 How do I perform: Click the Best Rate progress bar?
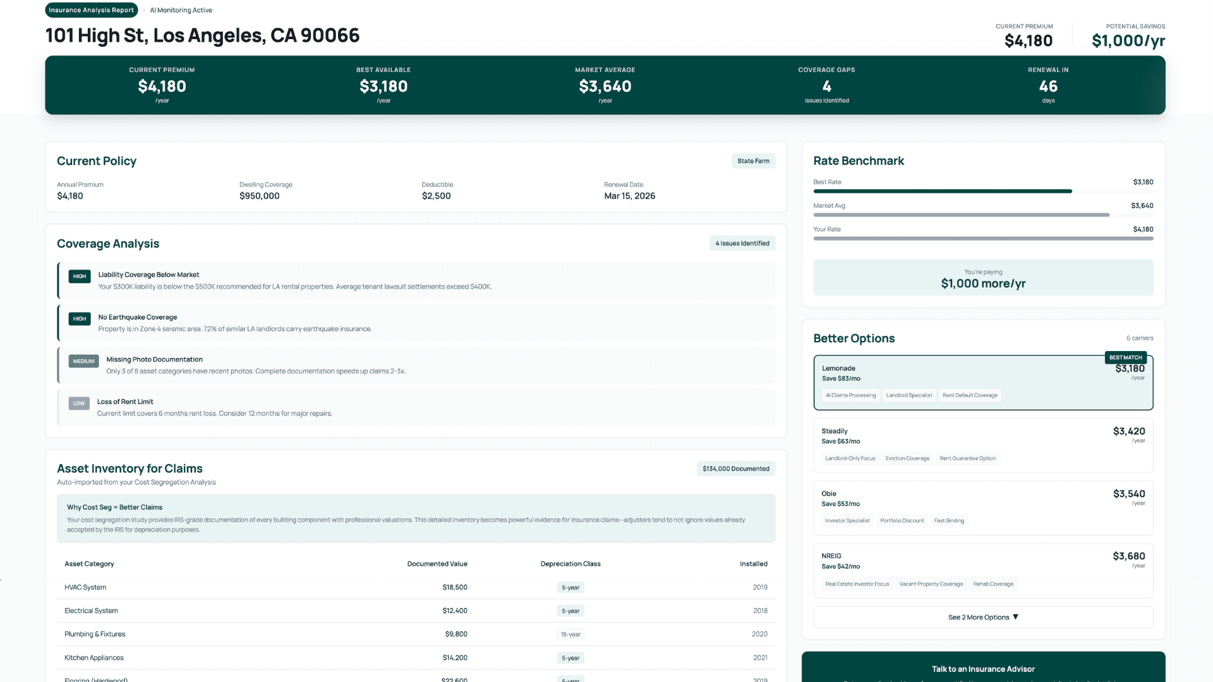coord(942,191)
